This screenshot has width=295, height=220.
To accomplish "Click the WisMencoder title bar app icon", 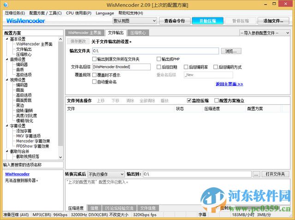I will click(6, 5).
